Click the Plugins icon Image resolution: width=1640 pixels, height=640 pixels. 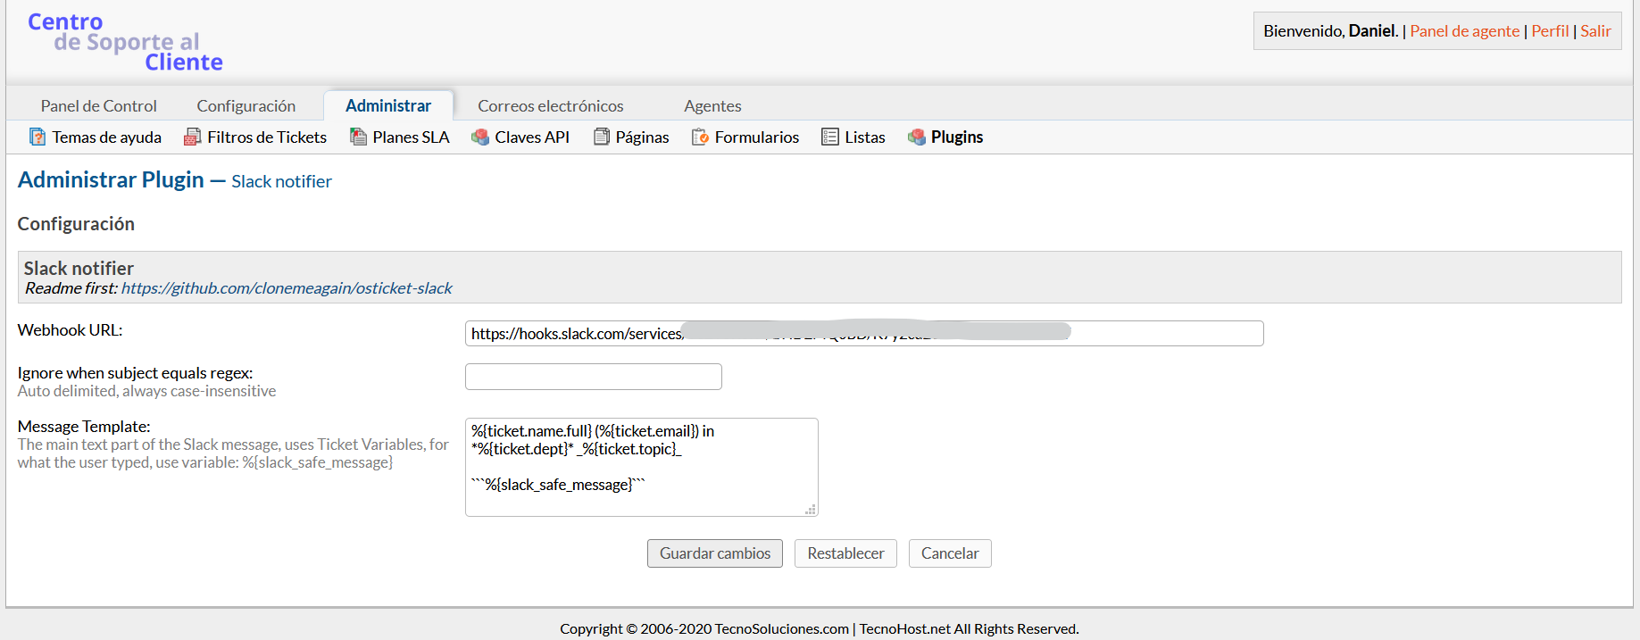tap(917, 137)
